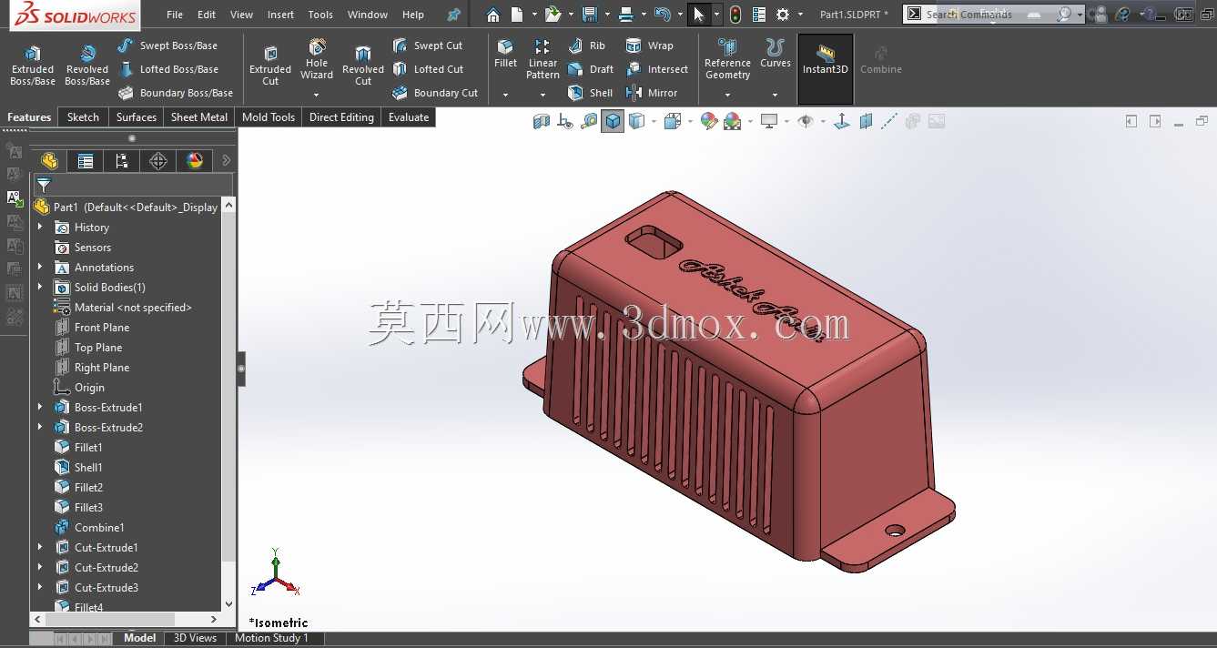
Task: Expand the Boss-Extrude2 feature
Action: (x=40, y=428)
